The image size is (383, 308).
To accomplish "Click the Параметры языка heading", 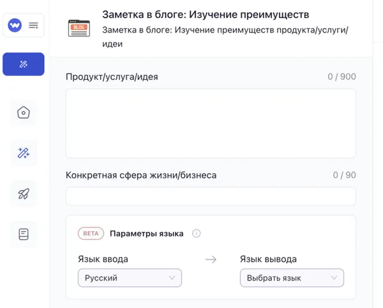I will 147,233.
